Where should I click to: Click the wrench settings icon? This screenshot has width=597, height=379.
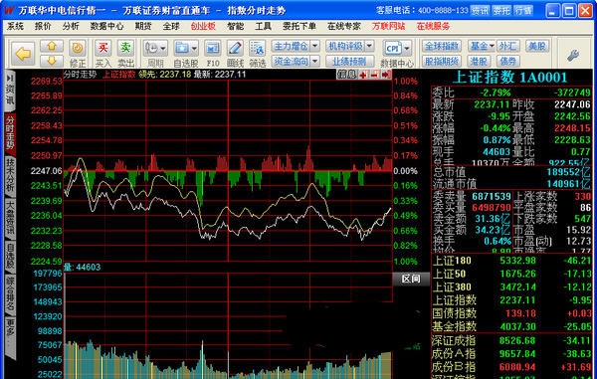coord(573,55)
